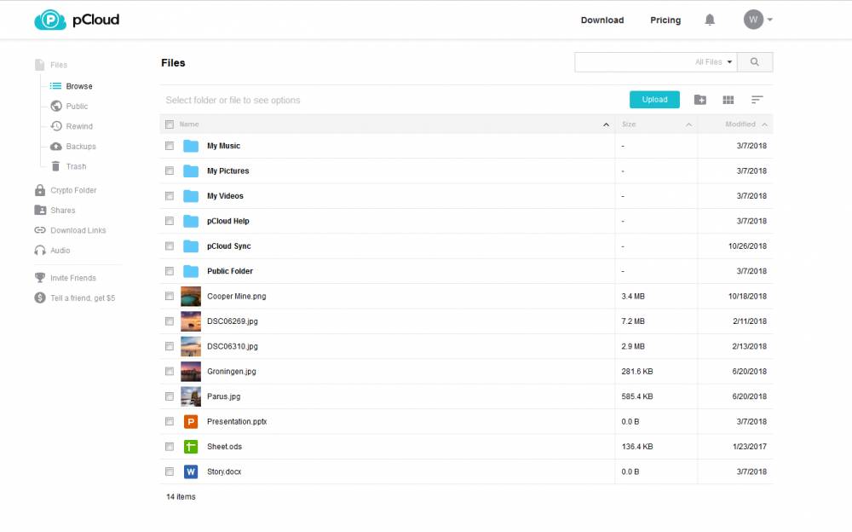Click the Story.docx file icon
This screenshot has width=852, height=532.
(191, 471)
